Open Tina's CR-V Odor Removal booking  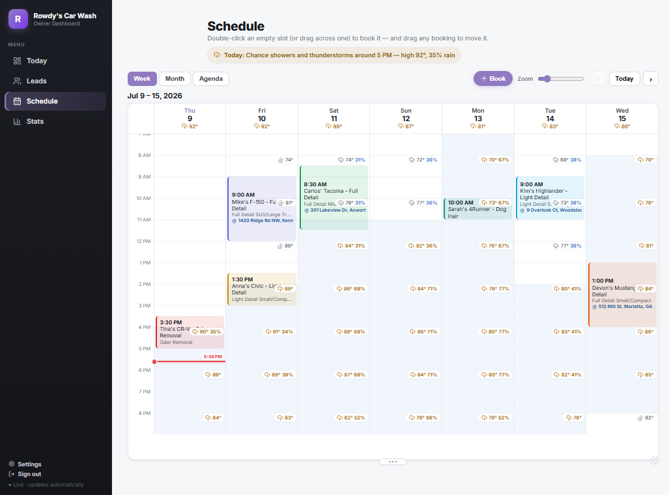[190, 332]
